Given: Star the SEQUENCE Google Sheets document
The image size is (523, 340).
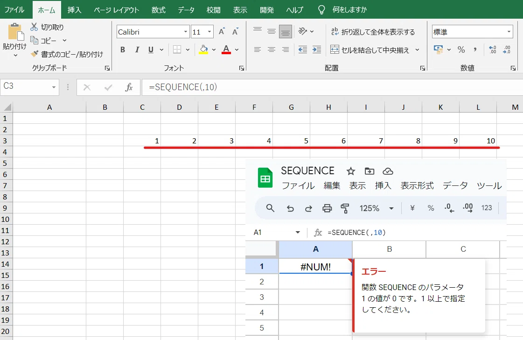Looking at the screenshot, I should point(350,171).
